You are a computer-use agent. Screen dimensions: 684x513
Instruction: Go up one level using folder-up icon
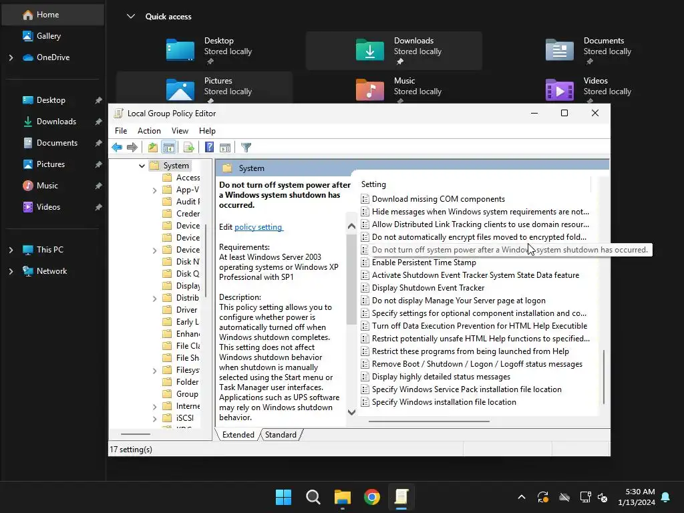(152, 148)
